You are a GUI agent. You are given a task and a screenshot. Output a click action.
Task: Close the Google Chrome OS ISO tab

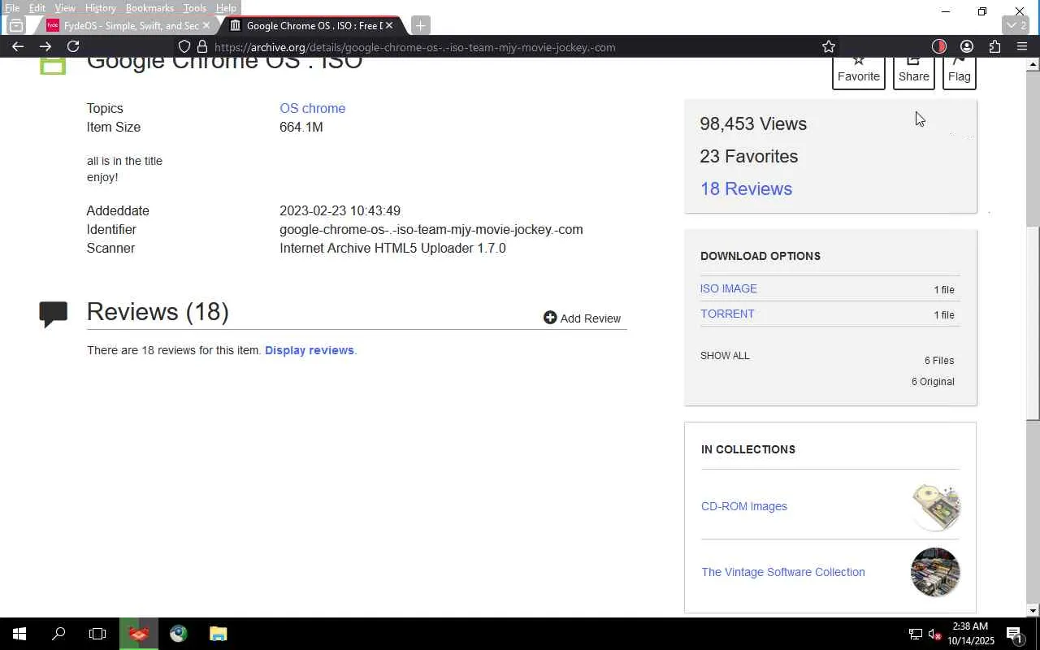[389, 25]
